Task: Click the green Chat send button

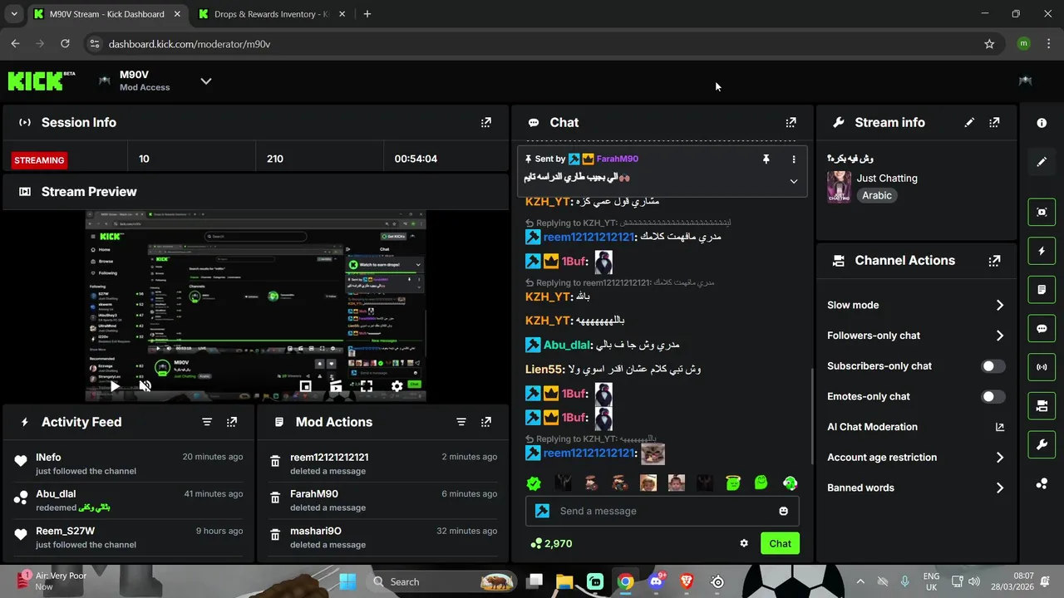Action: click(780, 544)
